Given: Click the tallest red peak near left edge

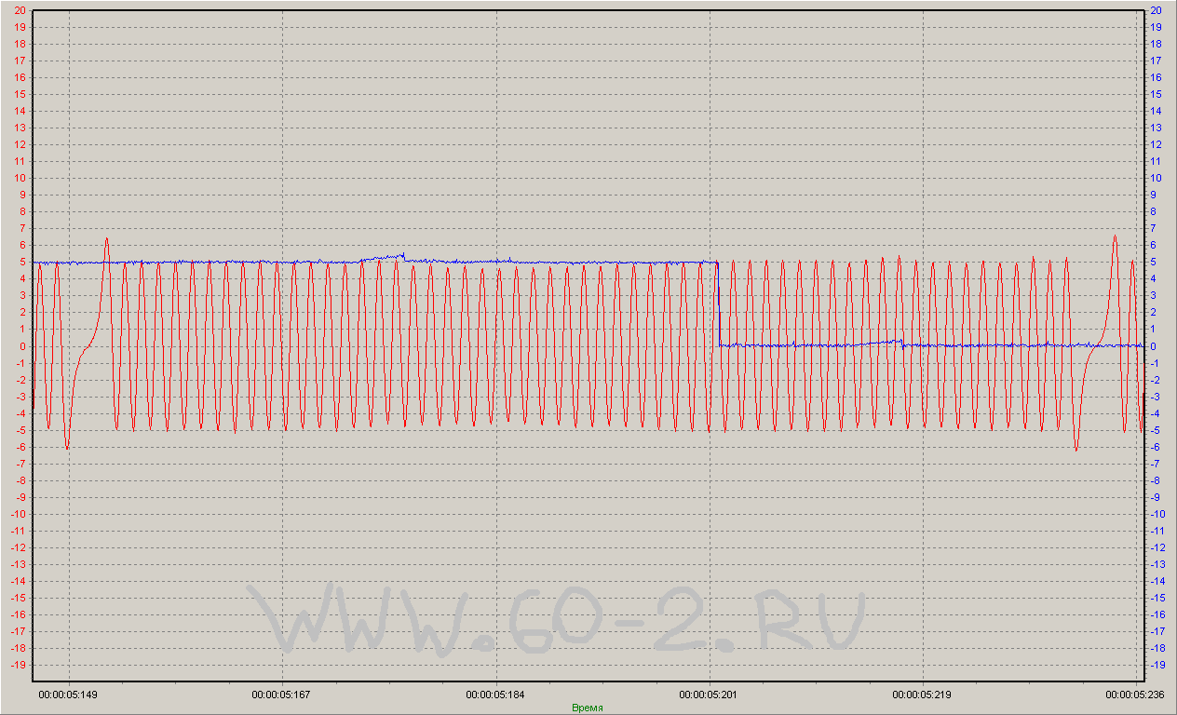Looking at the screenshot, I should [x=107, y=239].
